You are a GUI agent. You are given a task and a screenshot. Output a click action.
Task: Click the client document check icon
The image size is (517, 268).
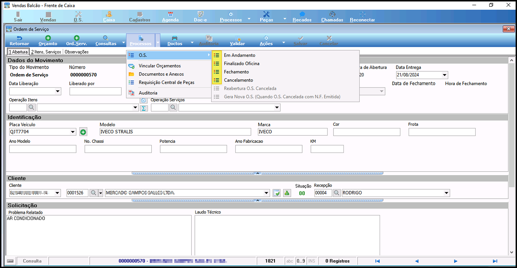point(276,193)
